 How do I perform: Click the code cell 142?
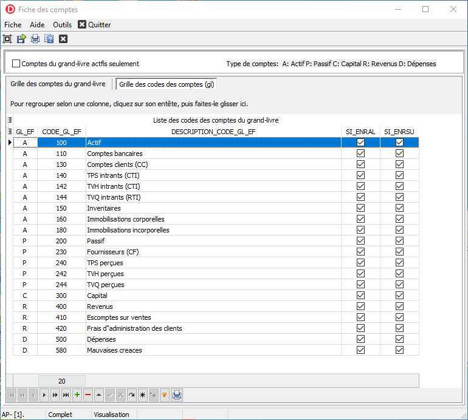point(61,186)
